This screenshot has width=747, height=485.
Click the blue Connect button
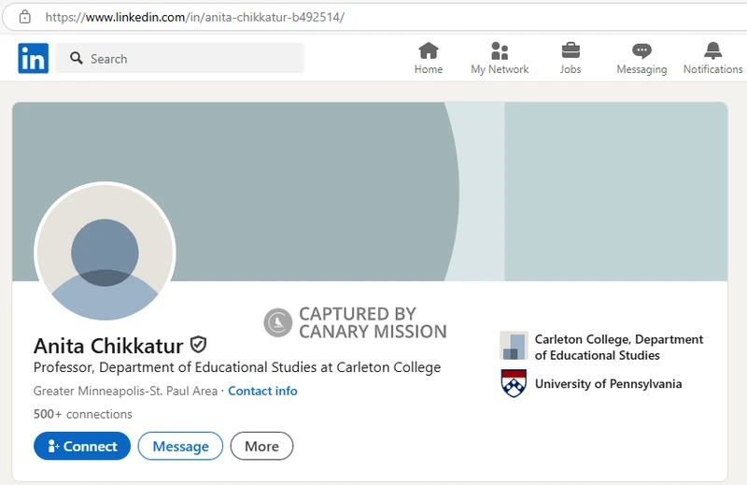[82, 446]
